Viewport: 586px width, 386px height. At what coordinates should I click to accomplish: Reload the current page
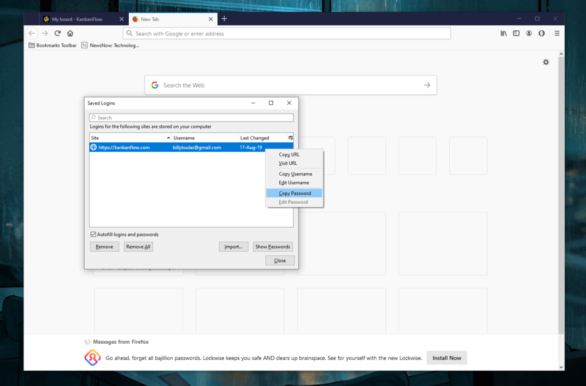point(58,33)
